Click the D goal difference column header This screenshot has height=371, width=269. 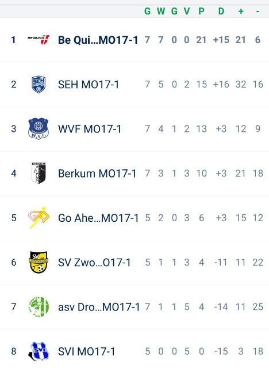coord(221,11)
